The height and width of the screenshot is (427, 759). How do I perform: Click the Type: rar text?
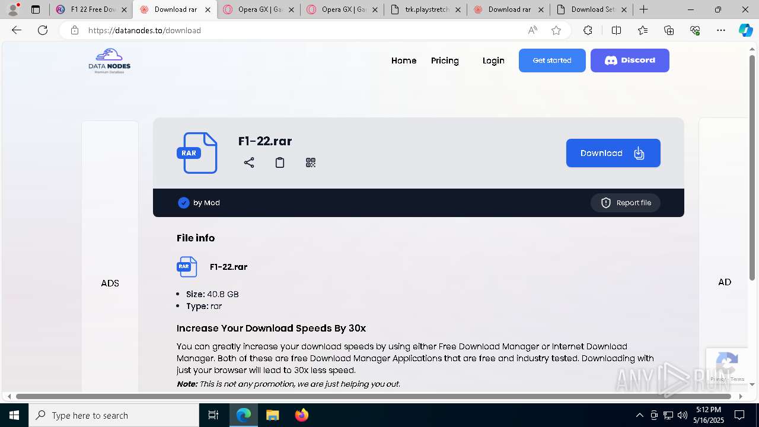point(204,307)
